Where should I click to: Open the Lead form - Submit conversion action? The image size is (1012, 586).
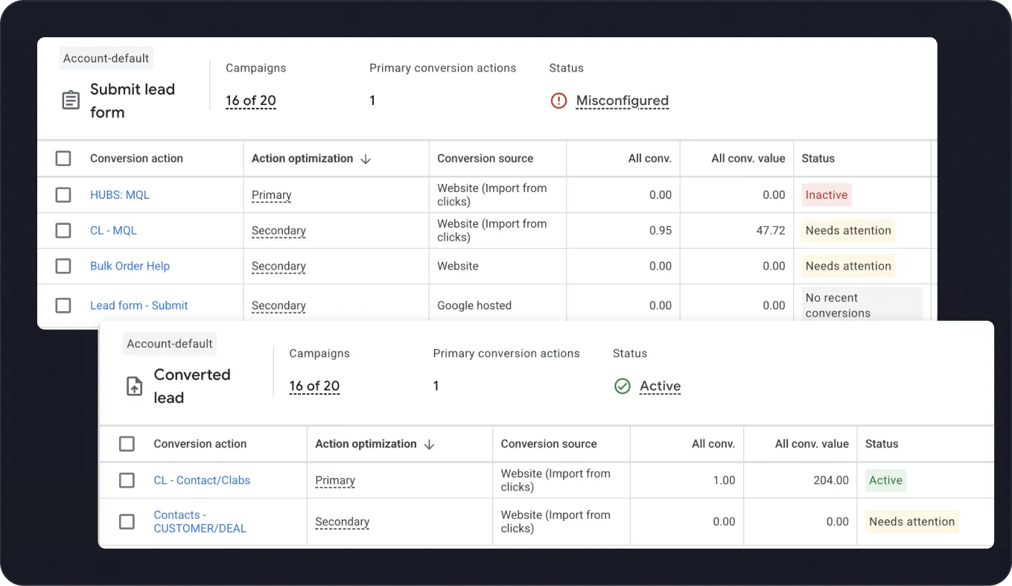[x=139, y=305]
